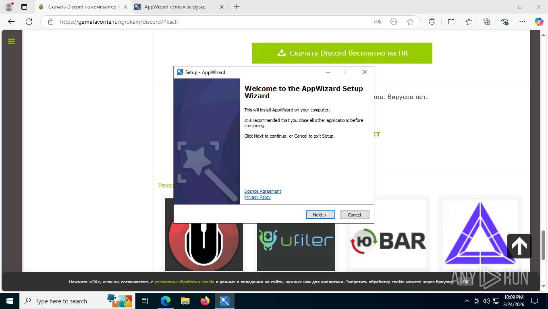Open File Explorer from taskbar
548x309 pixels.
click(185, 301)
